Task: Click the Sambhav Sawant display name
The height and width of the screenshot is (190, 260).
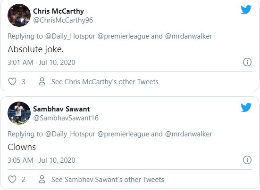Action: click(61, 109)
